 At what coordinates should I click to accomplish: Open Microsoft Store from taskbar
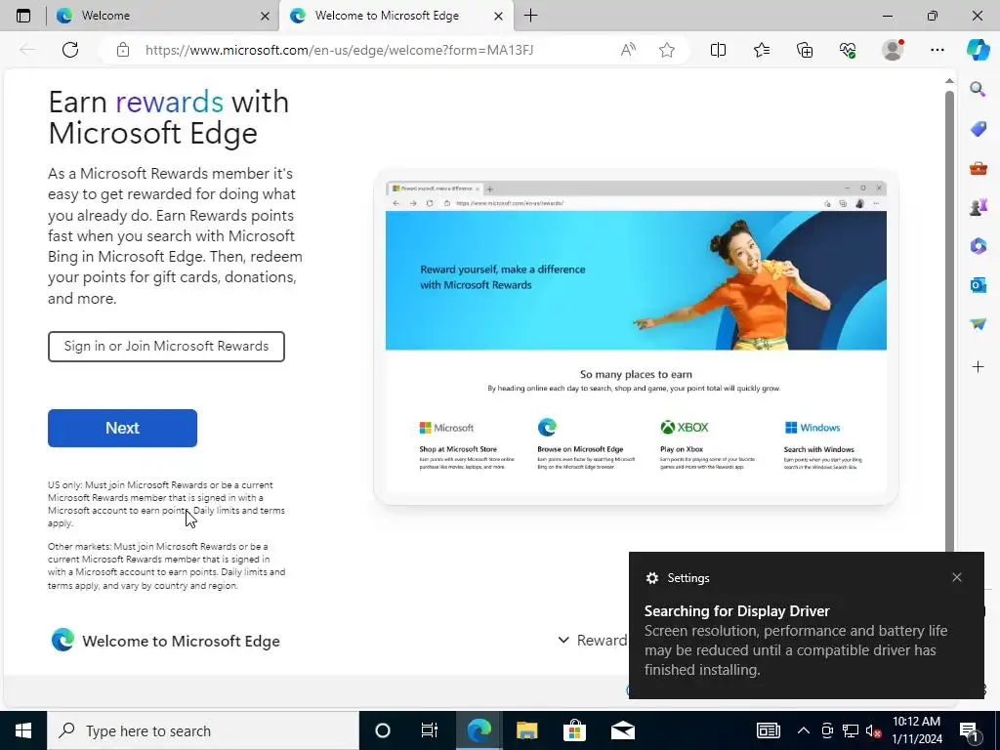pyautogui.click(x=574, y=730)
